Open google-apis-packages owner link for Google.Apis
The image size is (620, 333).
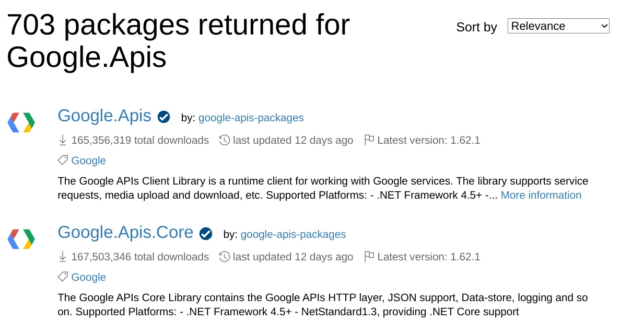tap(251, 118)
